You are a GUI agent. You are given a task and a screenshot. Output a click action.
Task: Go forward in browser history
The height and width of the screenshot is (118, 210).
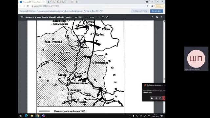click(x=24, y=6)
